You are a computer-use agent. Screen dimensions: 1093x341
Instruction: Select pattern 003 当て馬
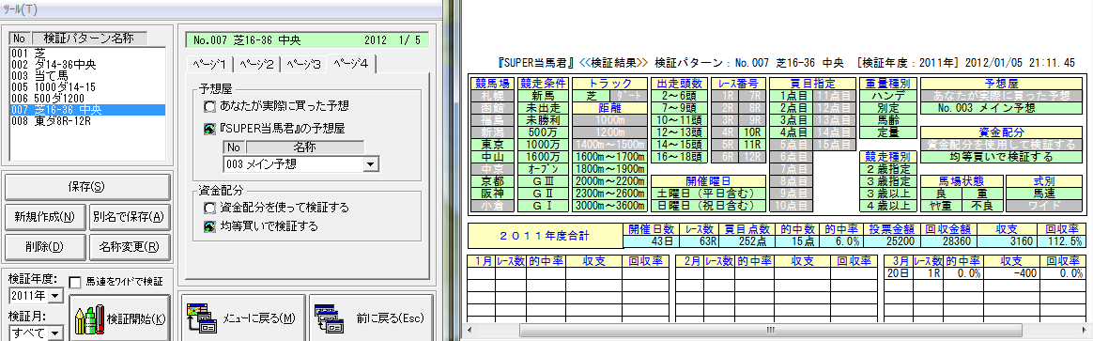(87, 75)
